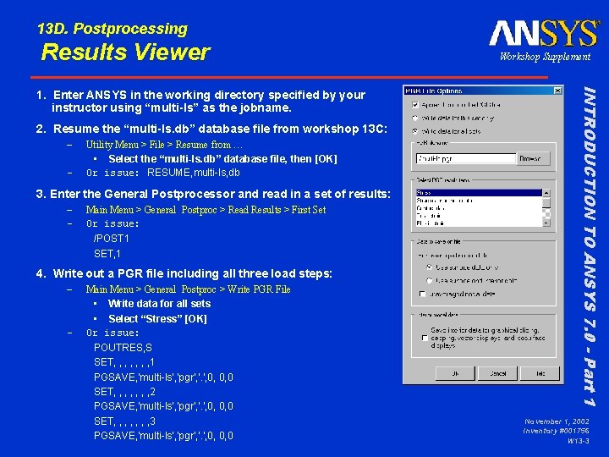Image resolution: width=609 pixels, height=457 pixels.
Task: Select Use surface and interior data option
Action: (x=429, y=281)
